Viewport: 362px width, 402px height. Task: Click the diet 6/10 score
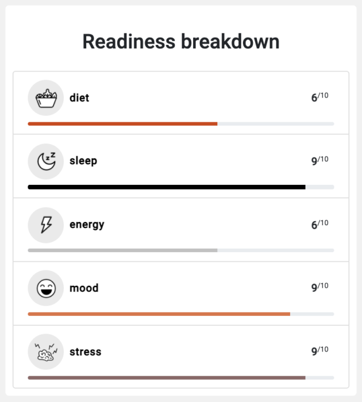(319, 97)
